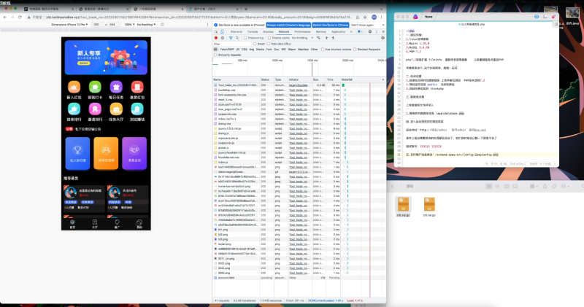This screenshot has width=584, height=307.
Task: Enable the Preserve log checkbox
Action: [x=245, y=38]
